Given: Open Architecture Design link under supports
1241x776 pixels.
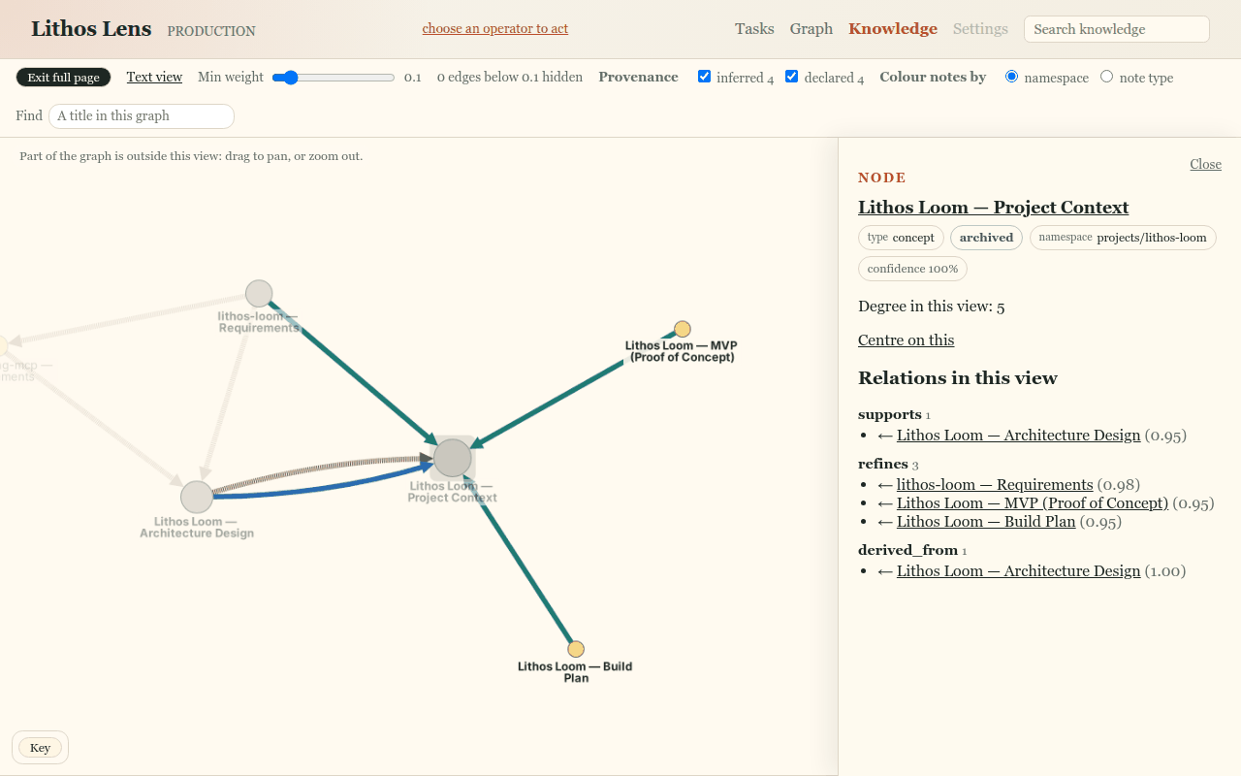Looking at the screenshot, I should 1018,436.
